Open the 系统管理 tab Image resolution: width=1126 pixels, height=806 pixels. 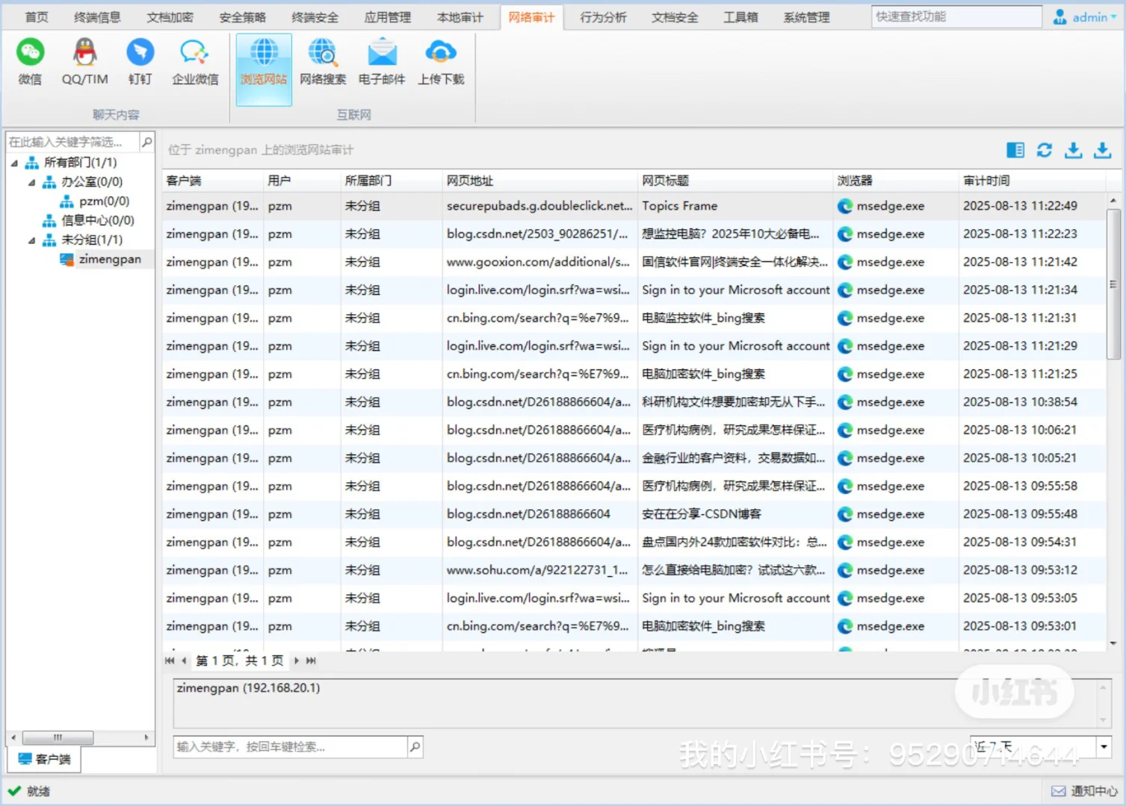tap(806, 17)
